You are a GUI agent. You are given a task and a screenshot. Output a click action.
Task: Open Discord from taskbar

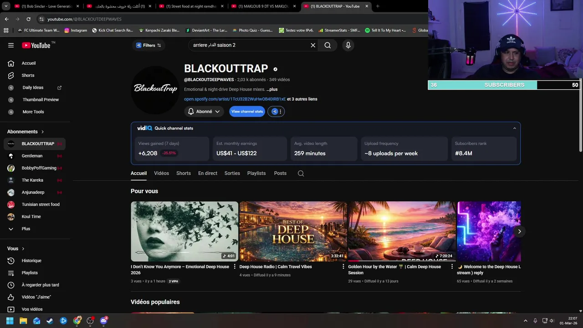tap(103, 321)
